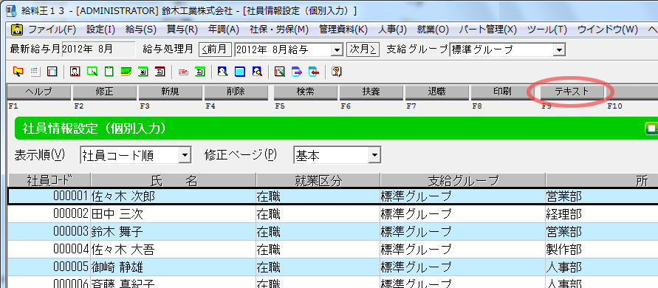Click the pink dotted toolbar icon
This screenshot has height=288, width=658.
183,72
